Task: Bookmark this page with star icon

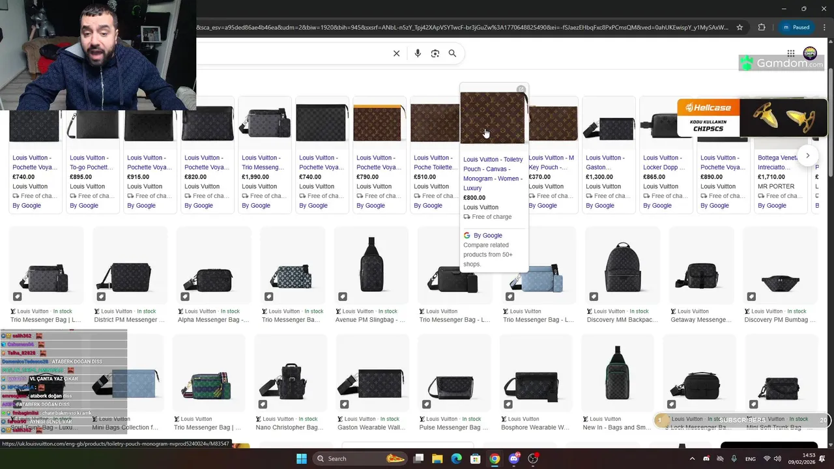Action: point(740,27)
